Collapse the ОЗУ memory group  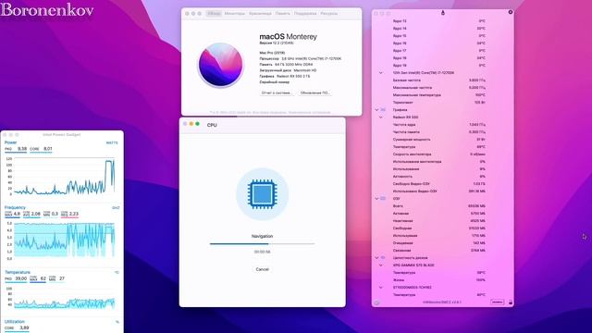376,198
